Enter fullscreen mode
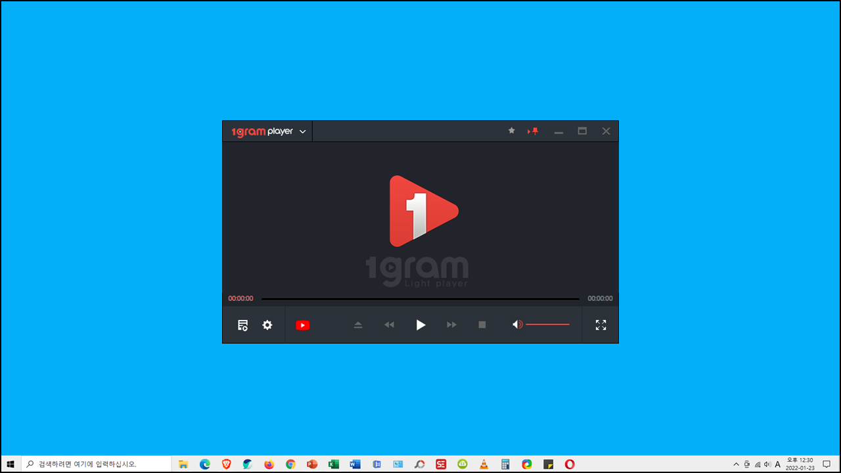The height and width of the screenshot is (473, 841). tap(601, 325)
